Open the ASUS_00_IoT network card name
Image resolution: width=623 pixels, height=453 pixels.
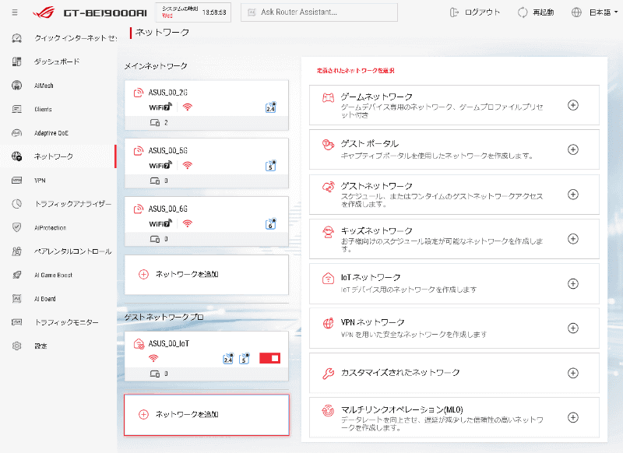click(169, 343)
